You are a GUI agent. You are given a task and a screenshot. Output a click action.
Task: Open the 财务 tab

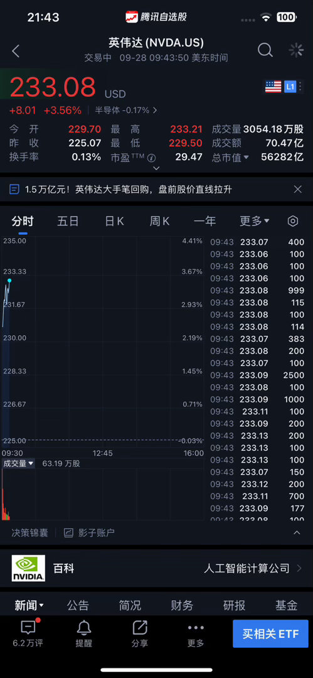tap(182, 605)
